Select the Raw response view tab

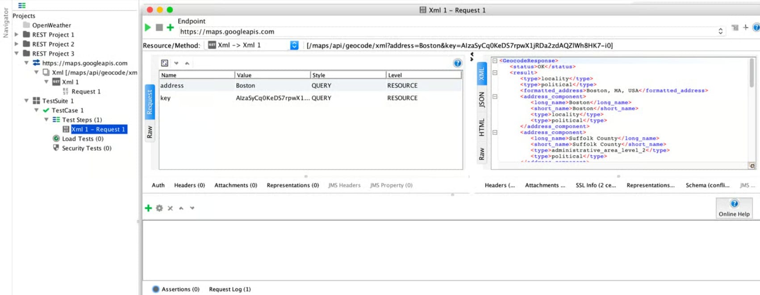click(481, 154)
